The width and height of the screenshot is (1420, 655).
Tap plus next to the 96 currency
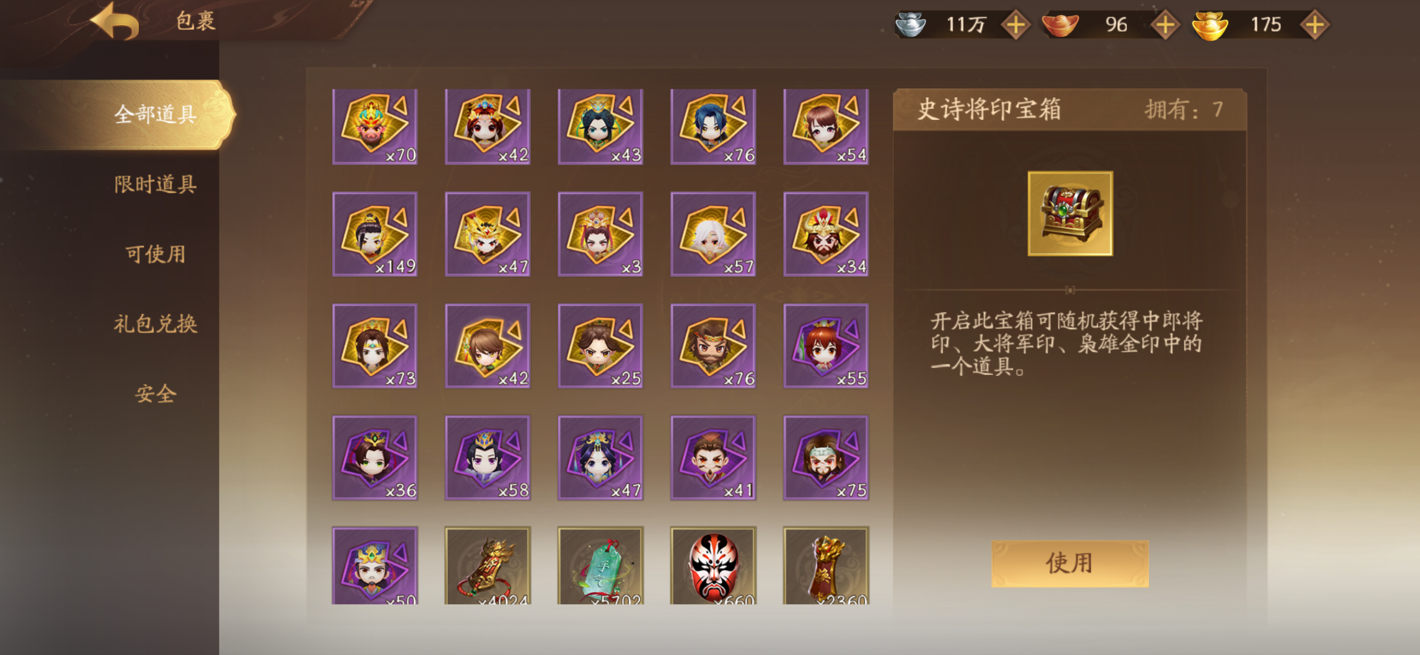1165,24
